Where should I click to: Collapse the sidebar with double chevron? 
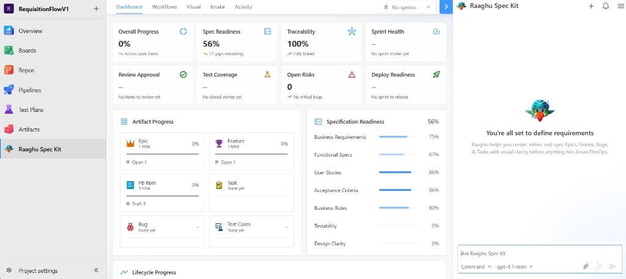point(96,270)
